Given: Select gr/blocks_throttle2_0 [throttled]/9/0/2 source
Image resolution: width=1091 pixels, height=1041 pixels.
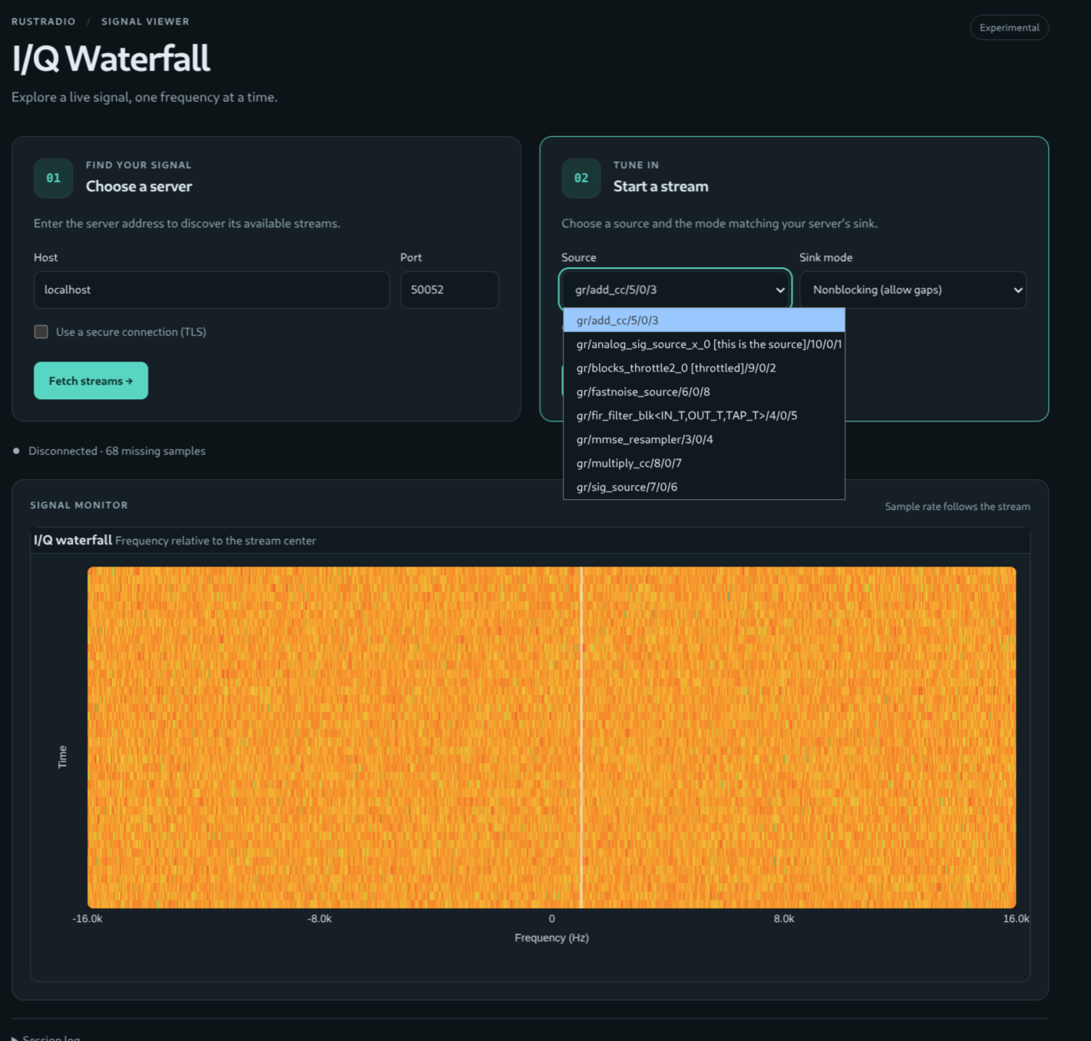Looking at the screenshot, I should pyautogui.click(x=704, y=368).
